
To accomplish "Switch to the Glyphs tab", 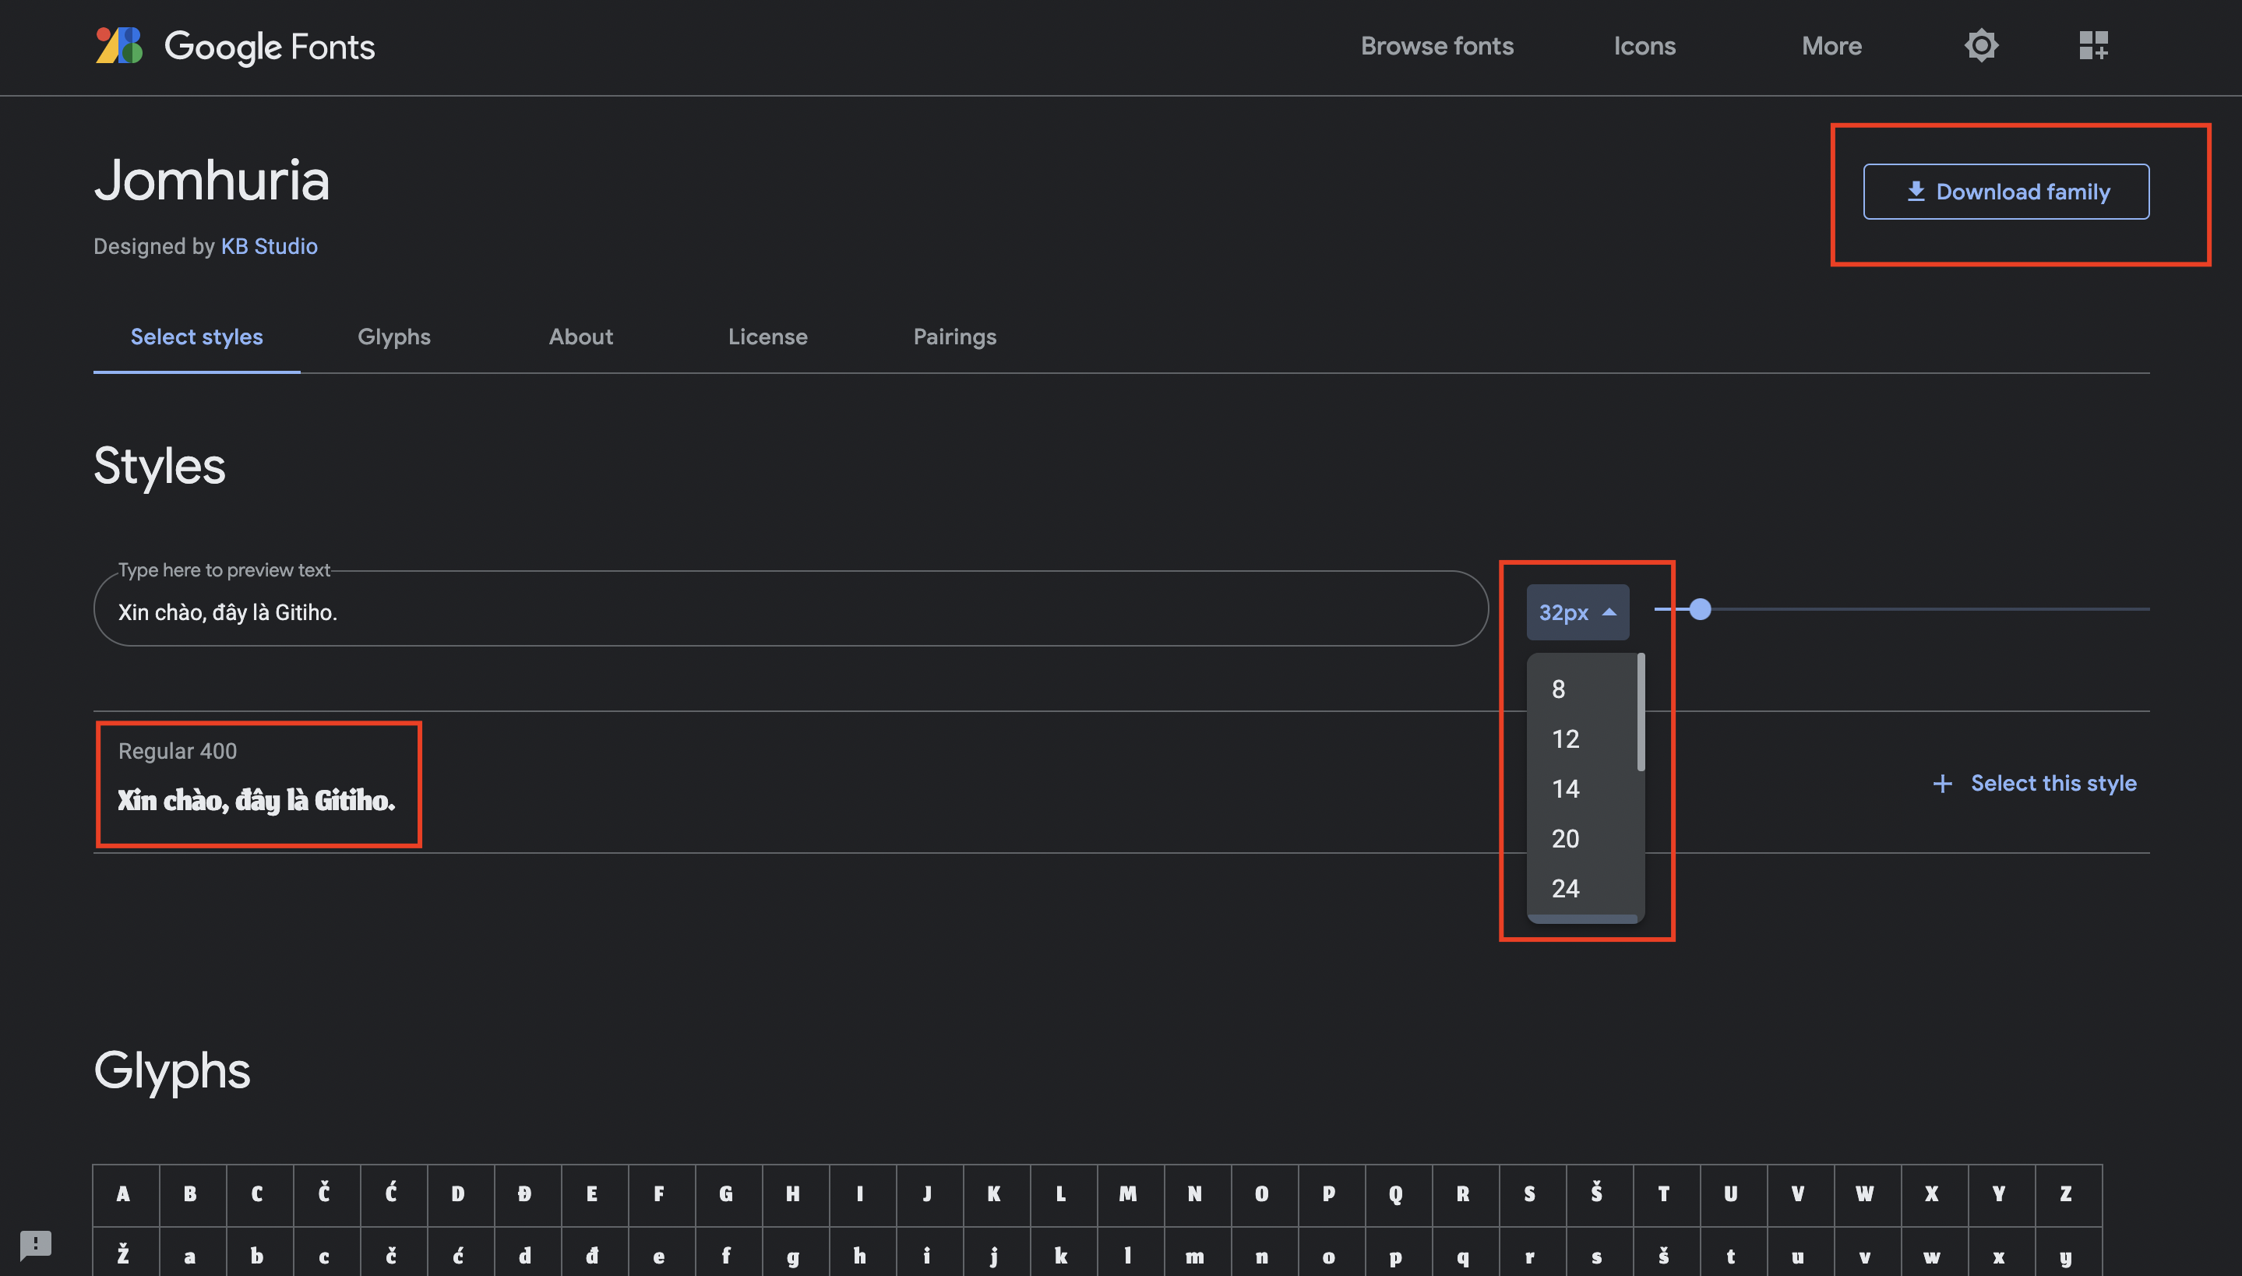I will (394, 337).
